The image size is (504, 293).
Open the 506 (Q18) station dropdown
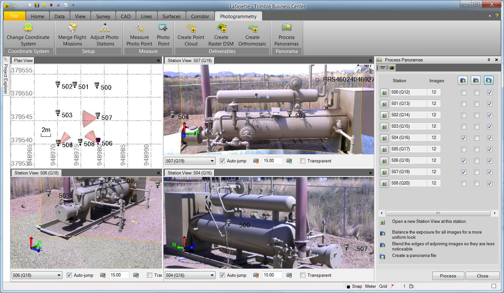click(x=59, y=275)
